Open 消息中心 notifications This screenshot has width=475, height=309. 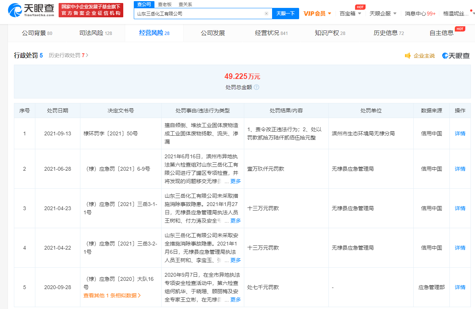pos(420,14)
